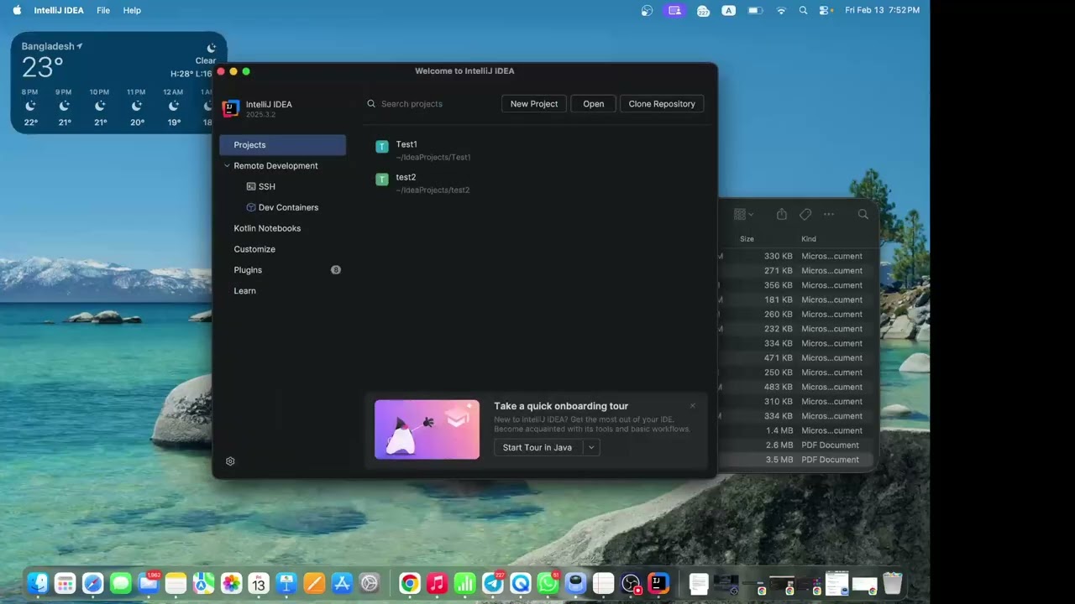Open WhatsApp from the Dock

(548, 583)
